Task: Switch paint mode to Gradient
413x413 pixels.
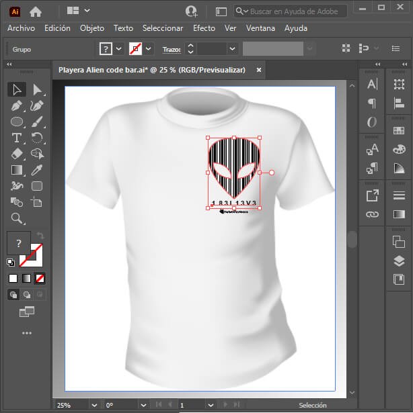Action: tap(26, 279)
